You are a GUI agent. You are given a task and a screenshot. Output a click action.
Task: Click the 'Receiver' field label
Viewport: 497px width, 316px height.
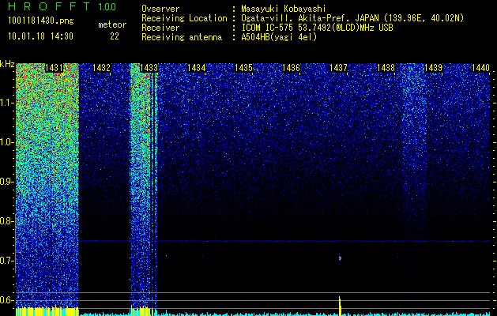point(160,28)
